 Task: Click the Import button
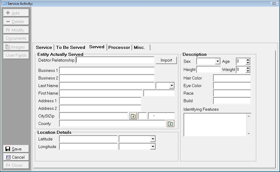(x=166, y=60)
